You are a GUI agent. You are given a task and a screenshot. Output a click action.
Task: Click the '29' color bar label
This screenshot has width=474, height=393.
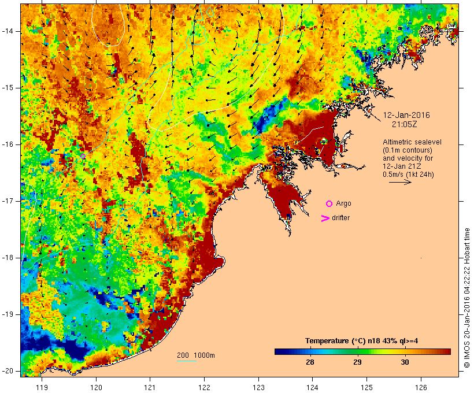pyautogui.click(x=357, y=362)
